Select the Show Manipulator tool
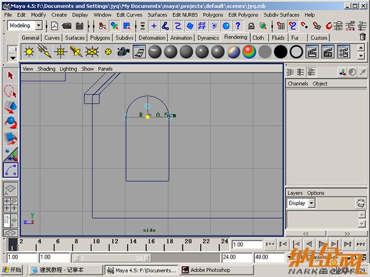The image size is (370, 277). pyautogui.click(x=10, y=154)
